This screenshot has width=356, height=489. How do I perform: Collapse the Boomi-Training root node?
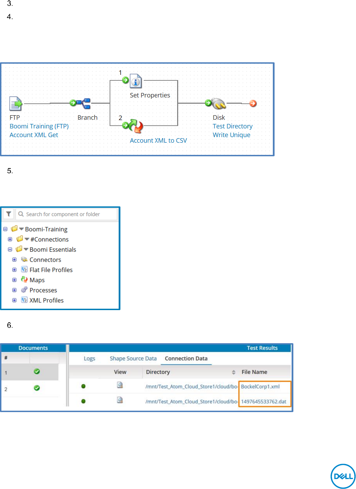click(5, 229)
